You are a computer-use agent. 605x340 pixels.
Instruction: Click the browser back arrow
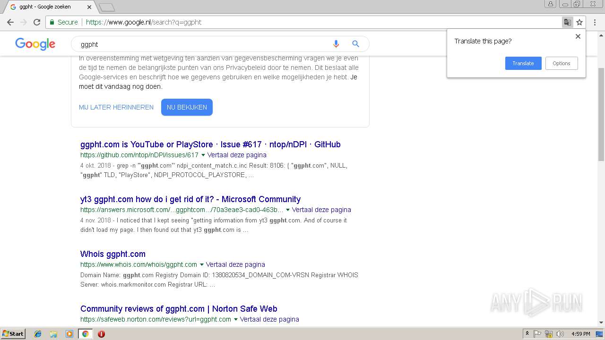10,22
